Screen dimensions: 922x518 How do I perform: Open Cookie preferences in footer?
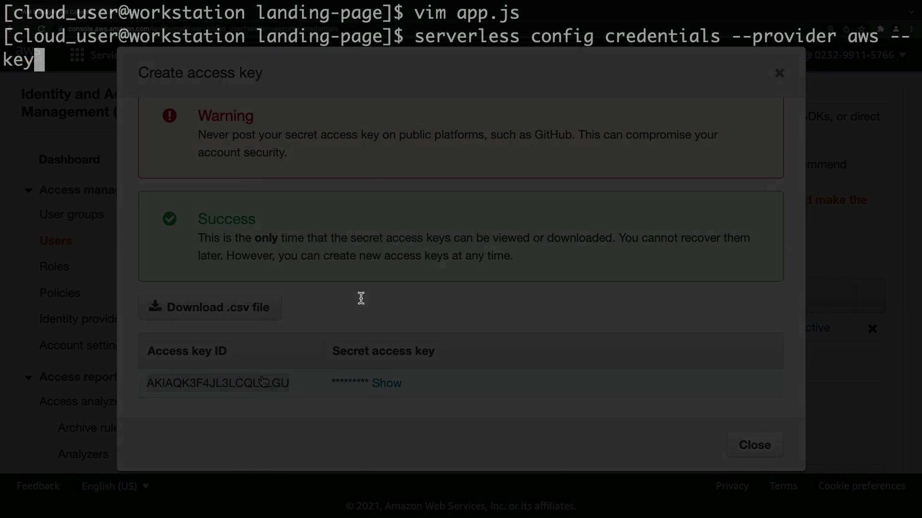(861, 486)
